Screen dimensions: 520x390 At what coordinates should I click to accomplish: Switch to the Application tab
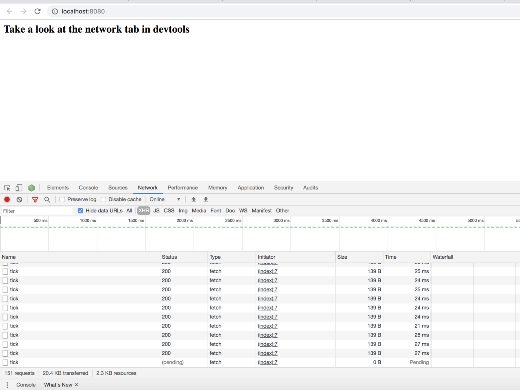(x=251, y=188)
